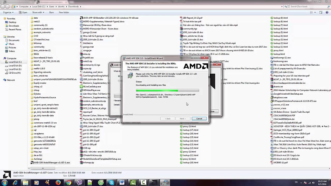The height and width of the screenshot is (186, 331).
Task: Select Desktop in Favorites sidebar
Action: tap(12, 22)
